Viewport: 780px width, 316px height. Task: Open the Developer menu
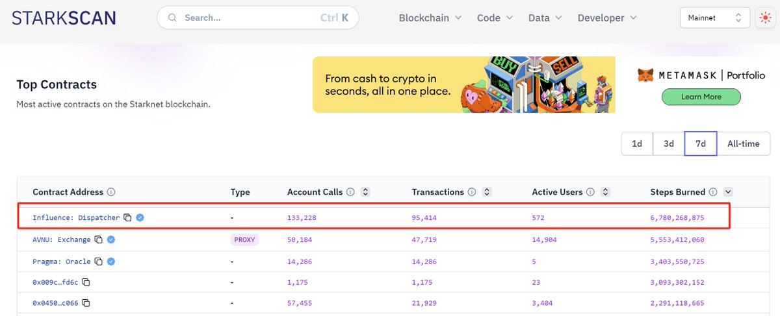click(x=607, y=18)
